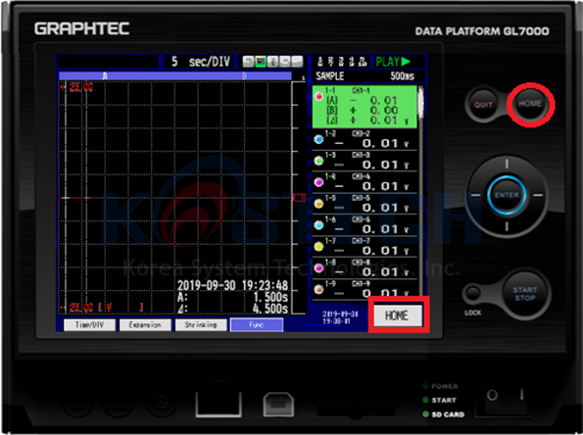583x435 pixels.
Task: Click the red color dot of channel 1-1
Action: click(x=318, y=97)
